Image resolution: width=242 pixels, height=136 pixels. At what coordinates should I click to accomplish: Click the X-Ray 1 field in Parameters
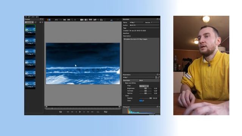[139, 77]
